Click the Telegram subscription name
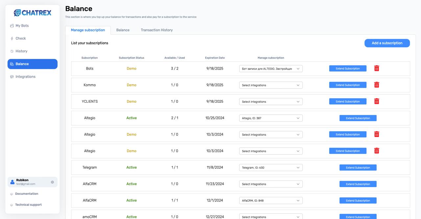 pos(89,167)
